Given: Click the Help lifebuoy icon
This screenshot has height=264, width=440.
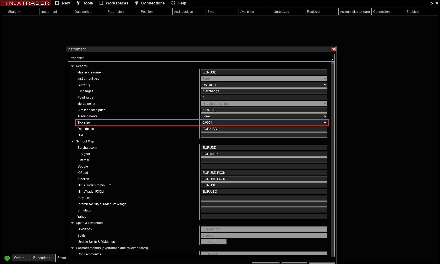Looking at the screenshot, I should coord(173,3).
